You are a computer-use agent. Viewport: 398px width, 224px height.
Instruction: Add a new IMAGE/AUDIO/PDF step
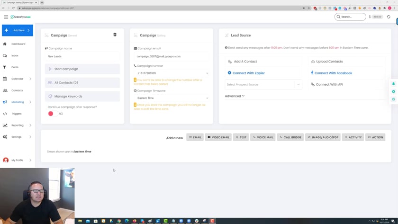[x=323, y=137]
